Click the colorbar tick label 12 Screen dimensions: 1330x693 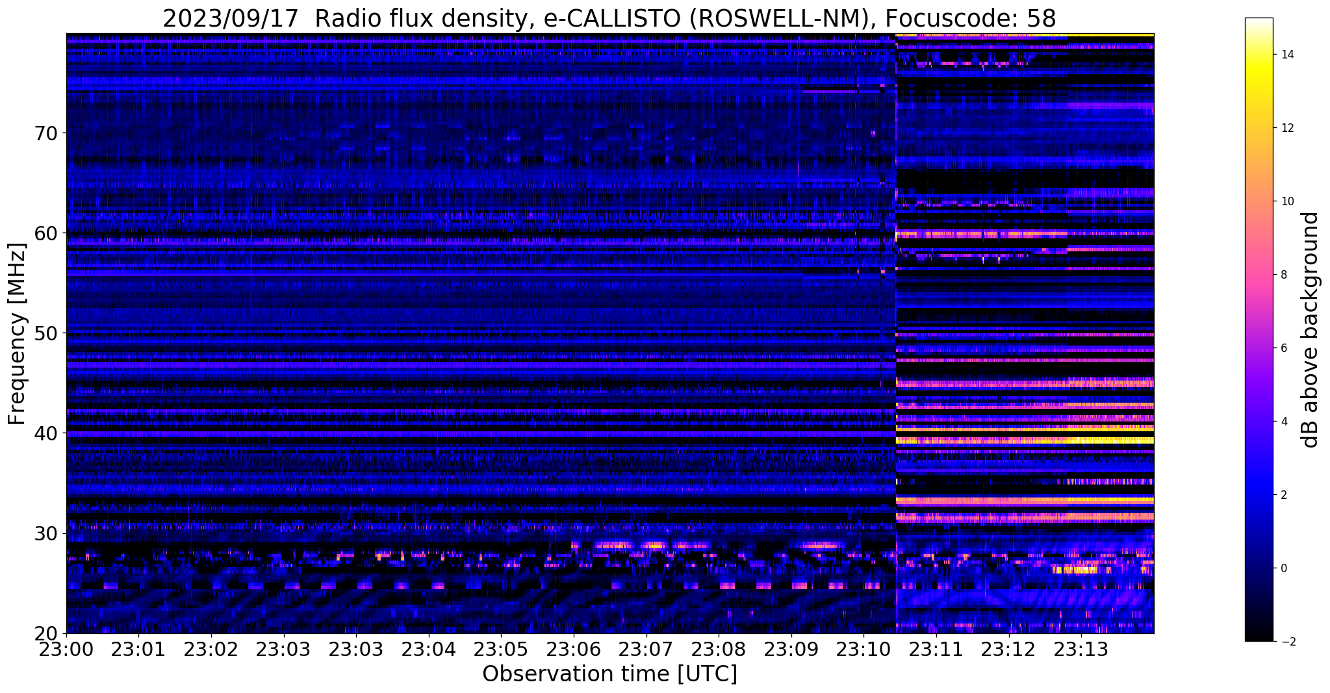pos(1286,128)
